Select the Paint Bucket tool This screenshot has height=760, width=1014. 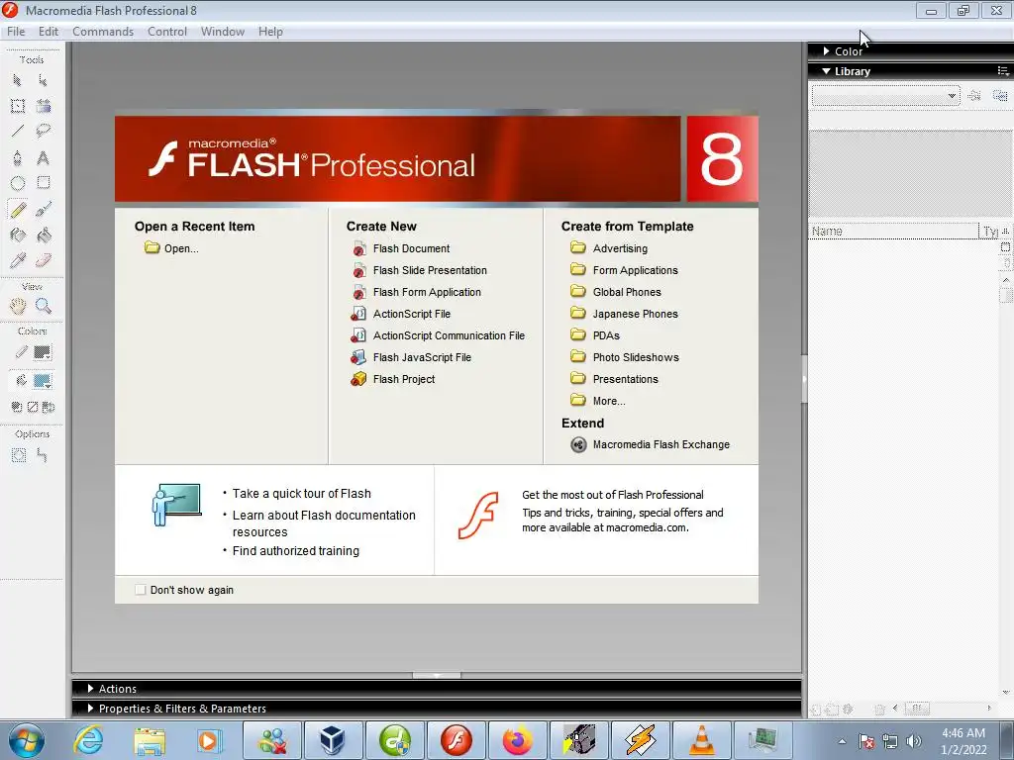coord(44,235)
